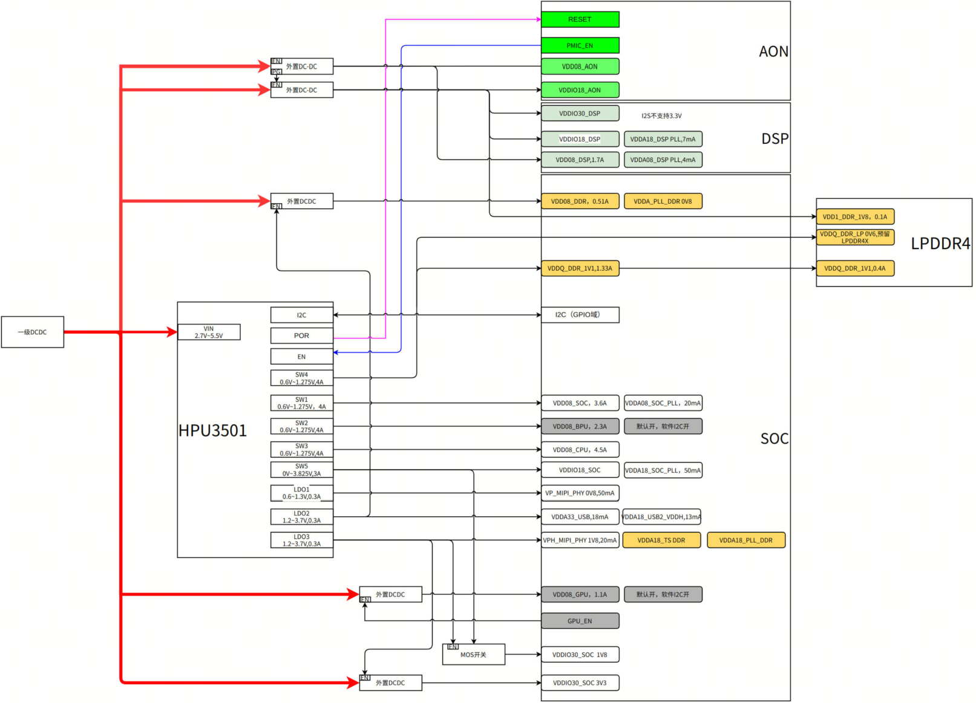The width and height of the screenshot is (976, 703).
Task: Select VDDA18_DSP PLL,7mA block
Action: 663,139
